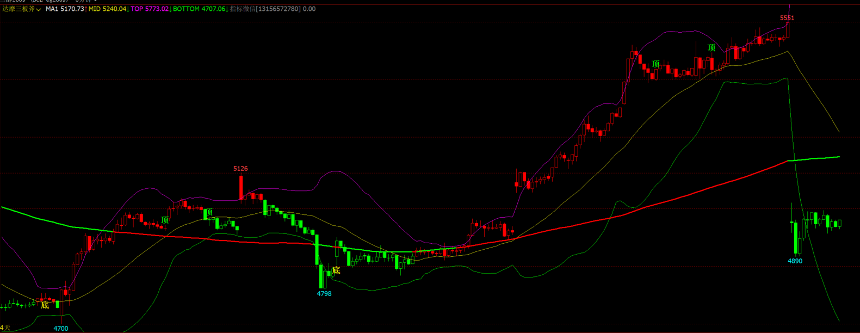
Task: Click the TOP 5773.02 indicator readout
Action: coord(150,9)
